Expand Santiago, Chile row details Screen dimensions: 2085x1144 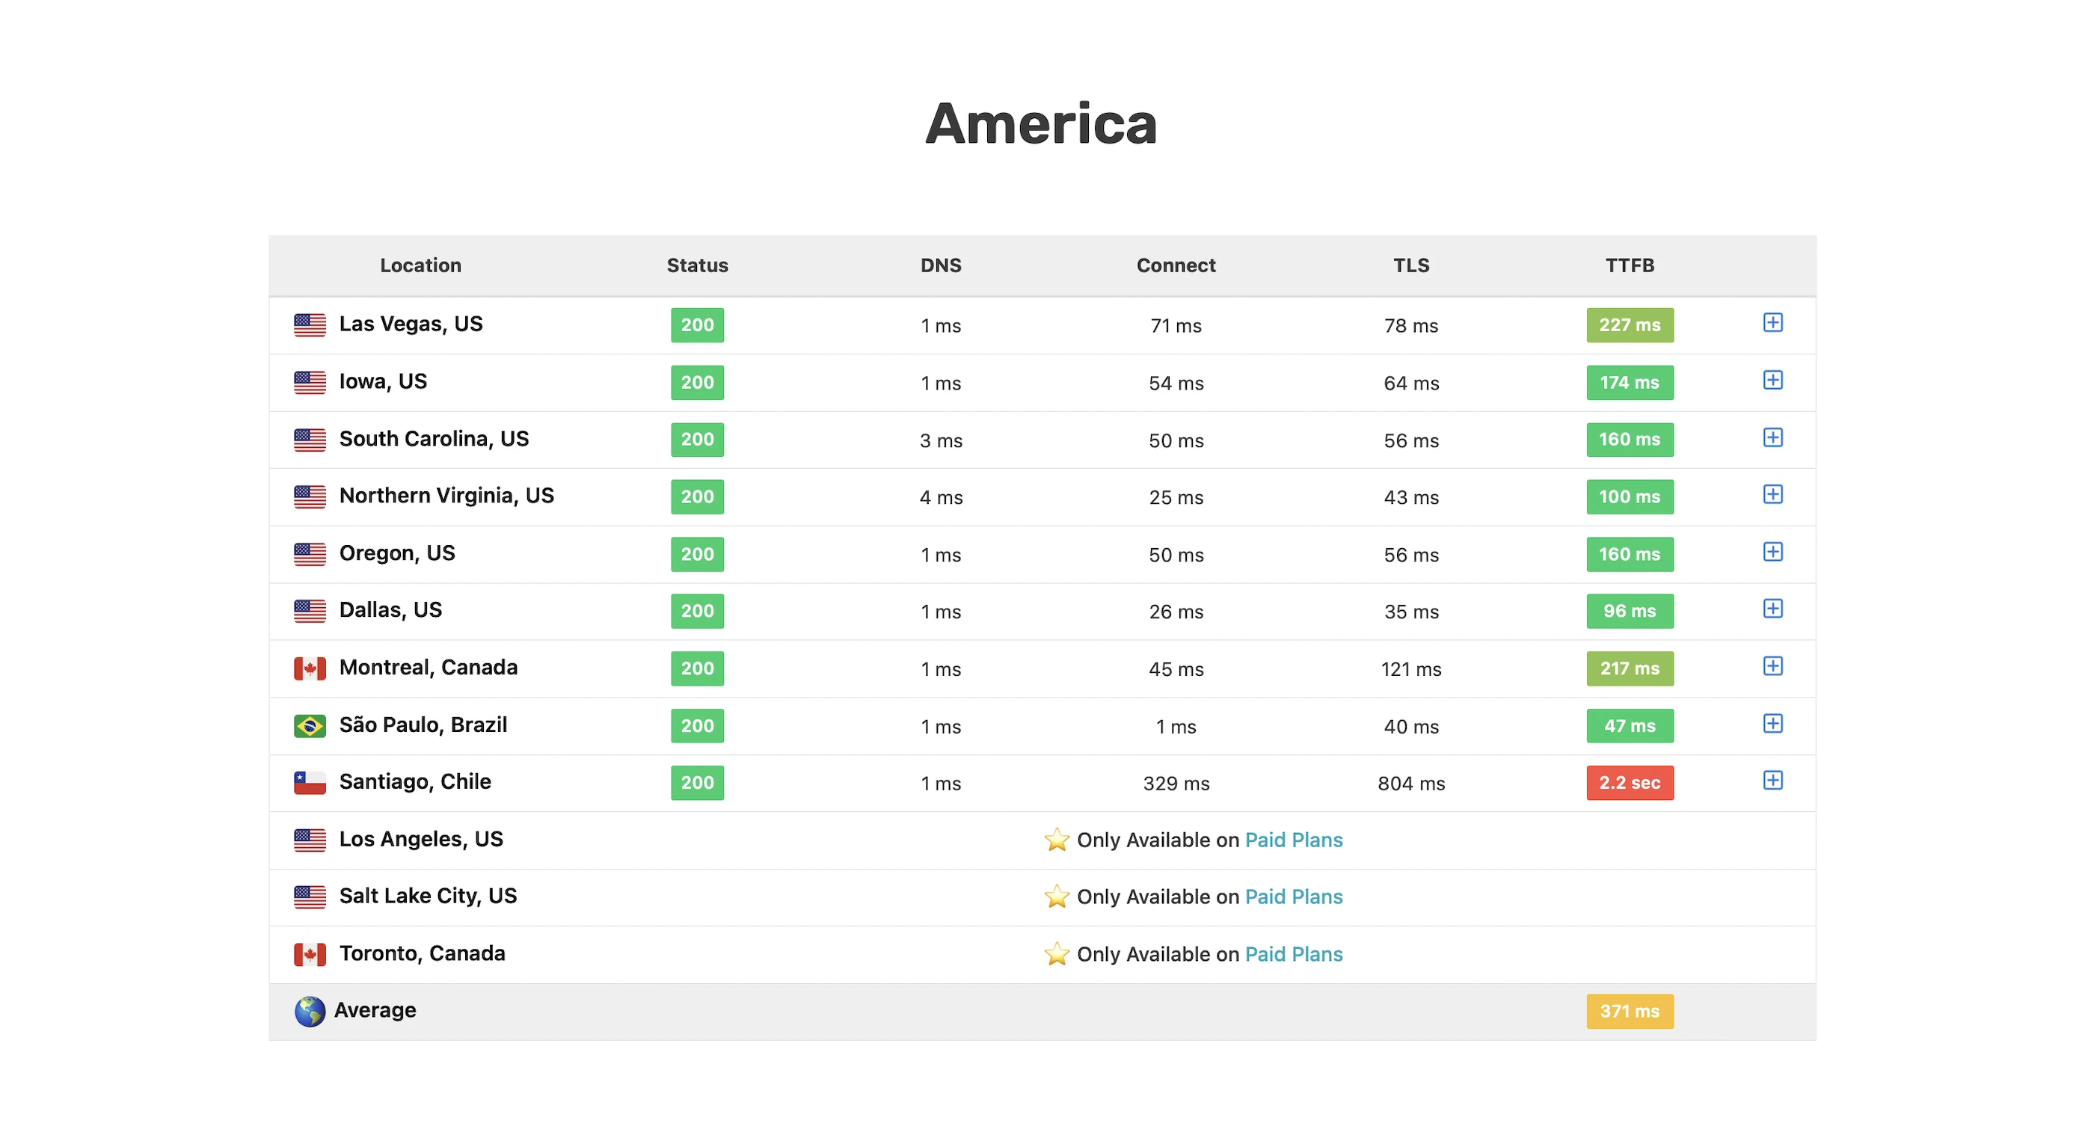pyautogui.click(x=1772, y=780)
